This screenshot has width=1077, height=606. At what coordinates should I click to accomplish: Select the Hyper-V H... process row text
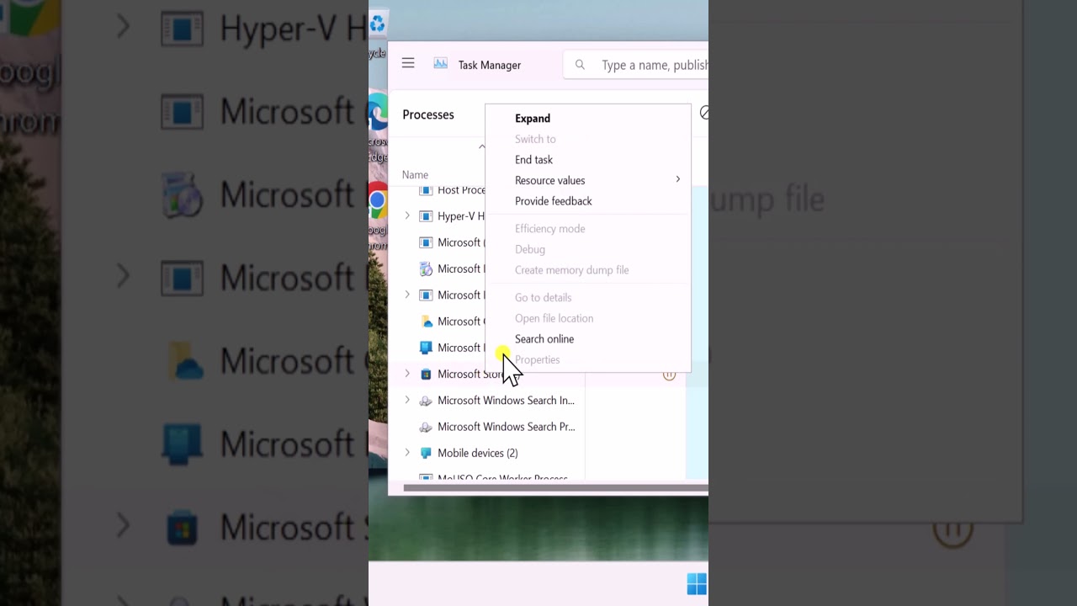coord(461,216)
